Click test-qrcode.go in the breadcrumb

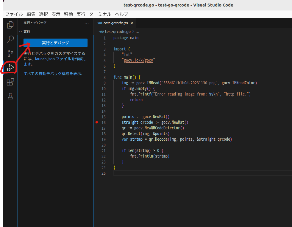pyautogui.click(x=118, y=32)
